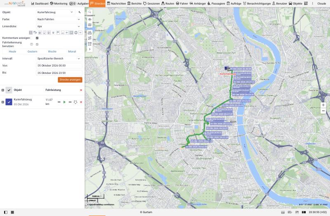Play the Kurierfahrzeug track

64,102
